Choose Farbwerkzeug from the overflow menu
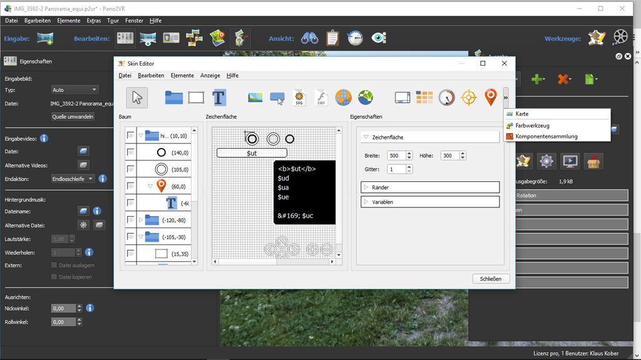Screen dimensions: 641x360 [532, 126]
